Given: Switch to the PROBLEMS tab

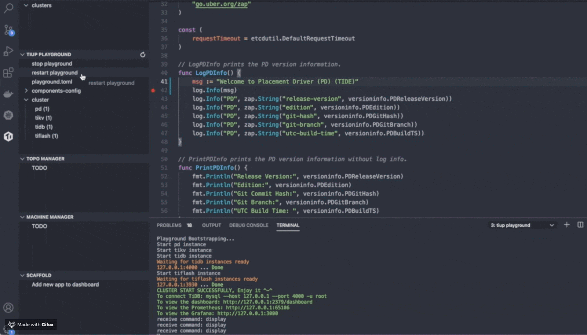Looking at the screenshot, I should pyautogui.click(x=169, y=226).
